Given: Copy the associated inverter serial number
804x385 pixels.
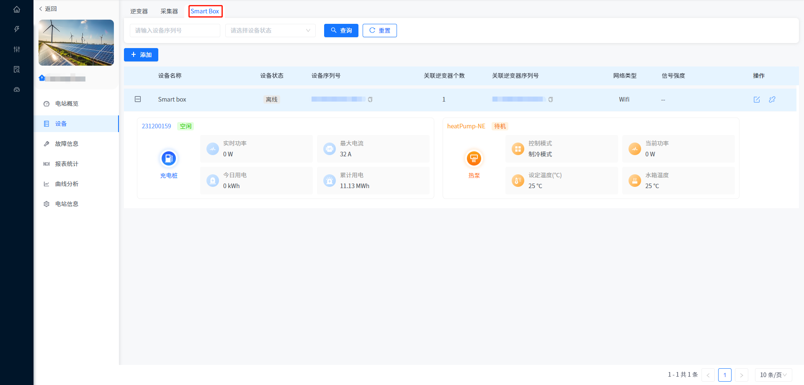Looking at the screenshot, I should point(551,99).
